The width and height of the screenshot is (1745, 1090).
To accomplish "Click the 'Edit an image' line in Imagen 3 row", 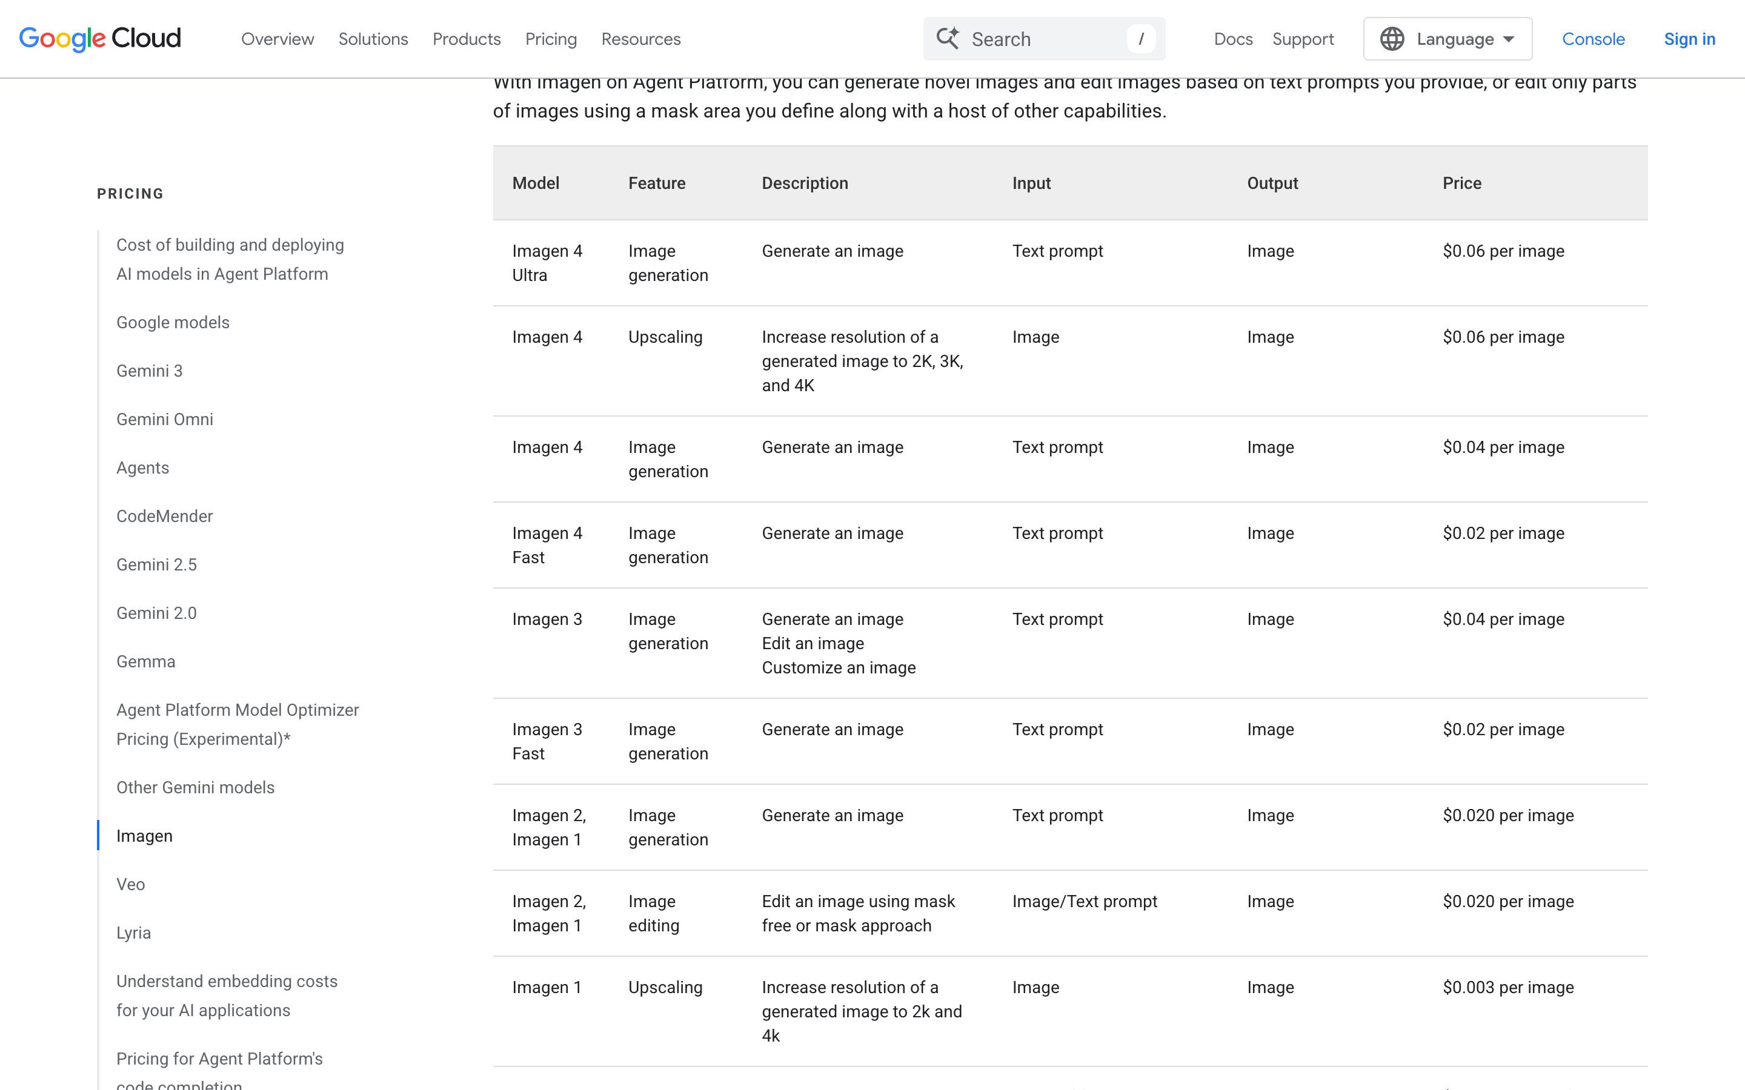I will 813,643.
